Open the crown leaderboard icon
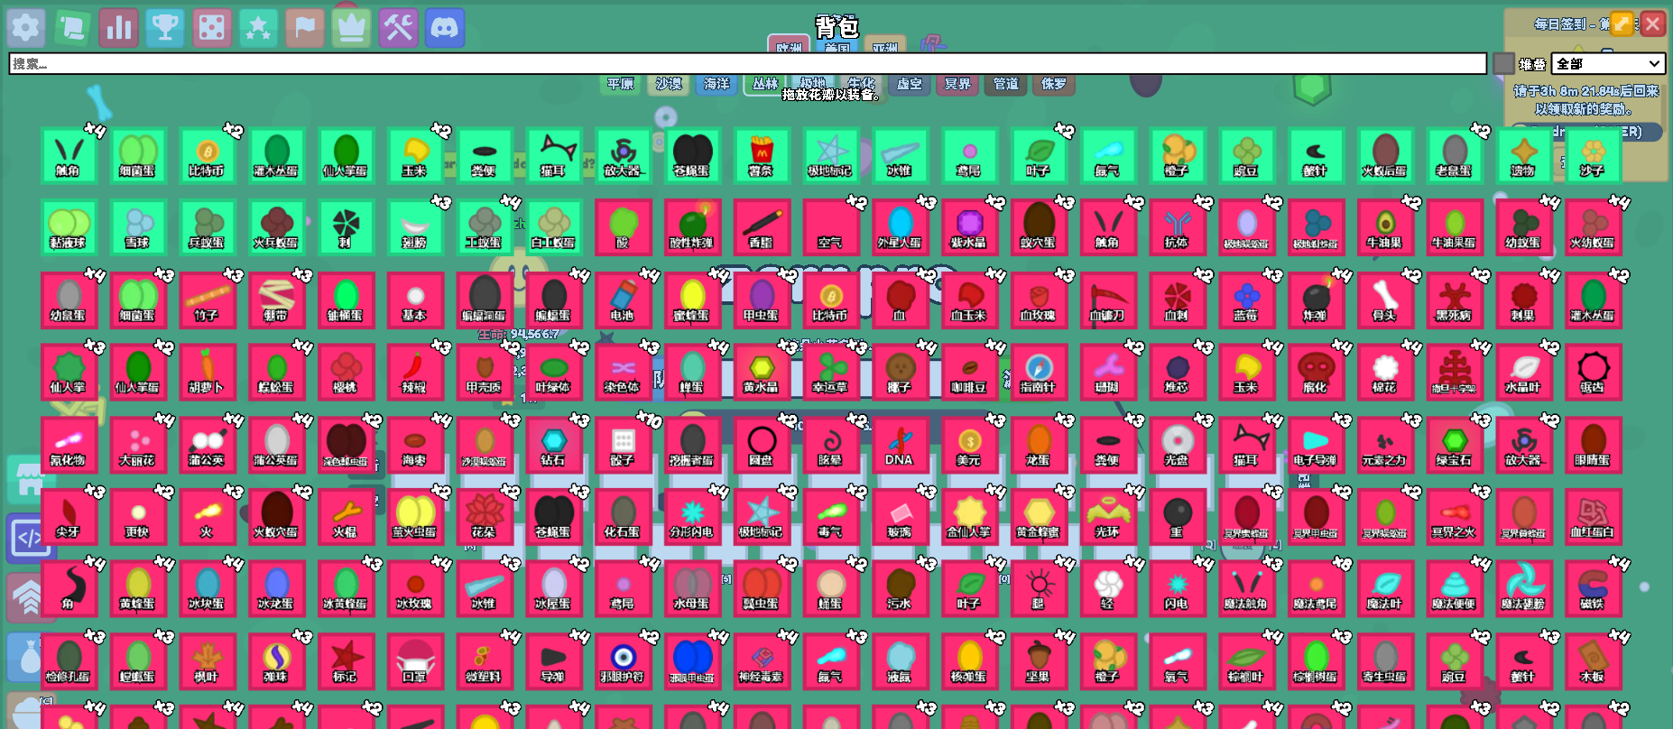The height and width of the screenshot is (729, 1673). tap(351, 28)
